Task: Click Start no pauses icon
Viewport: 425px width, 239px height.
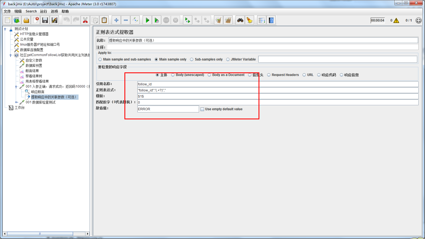Action: click(x=157, y=20)
